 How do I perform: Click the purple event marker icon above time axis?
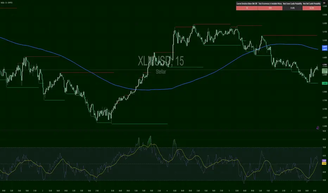pos(318,128)
